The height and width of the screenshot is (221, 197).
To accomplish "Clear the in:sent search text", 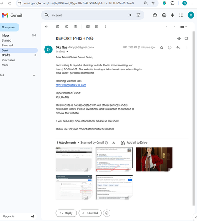I will tap(130, 15).
